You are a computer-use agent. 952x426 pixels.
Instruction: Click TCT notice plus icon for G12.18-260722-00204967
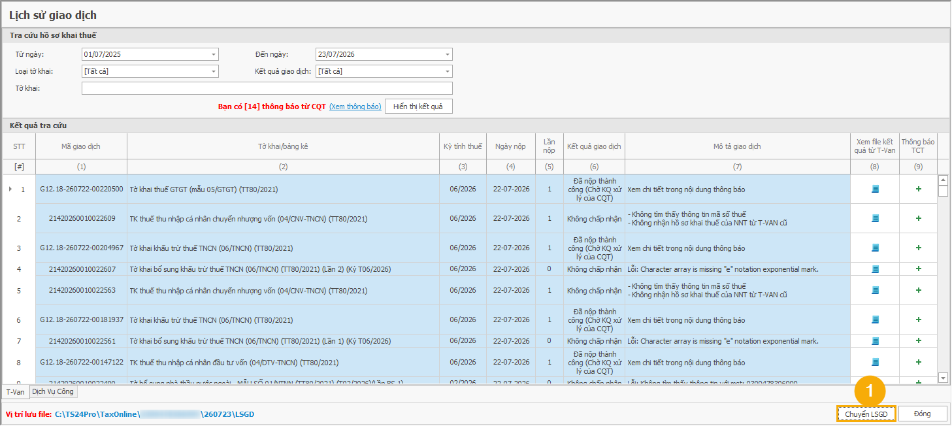coord(919,248)
